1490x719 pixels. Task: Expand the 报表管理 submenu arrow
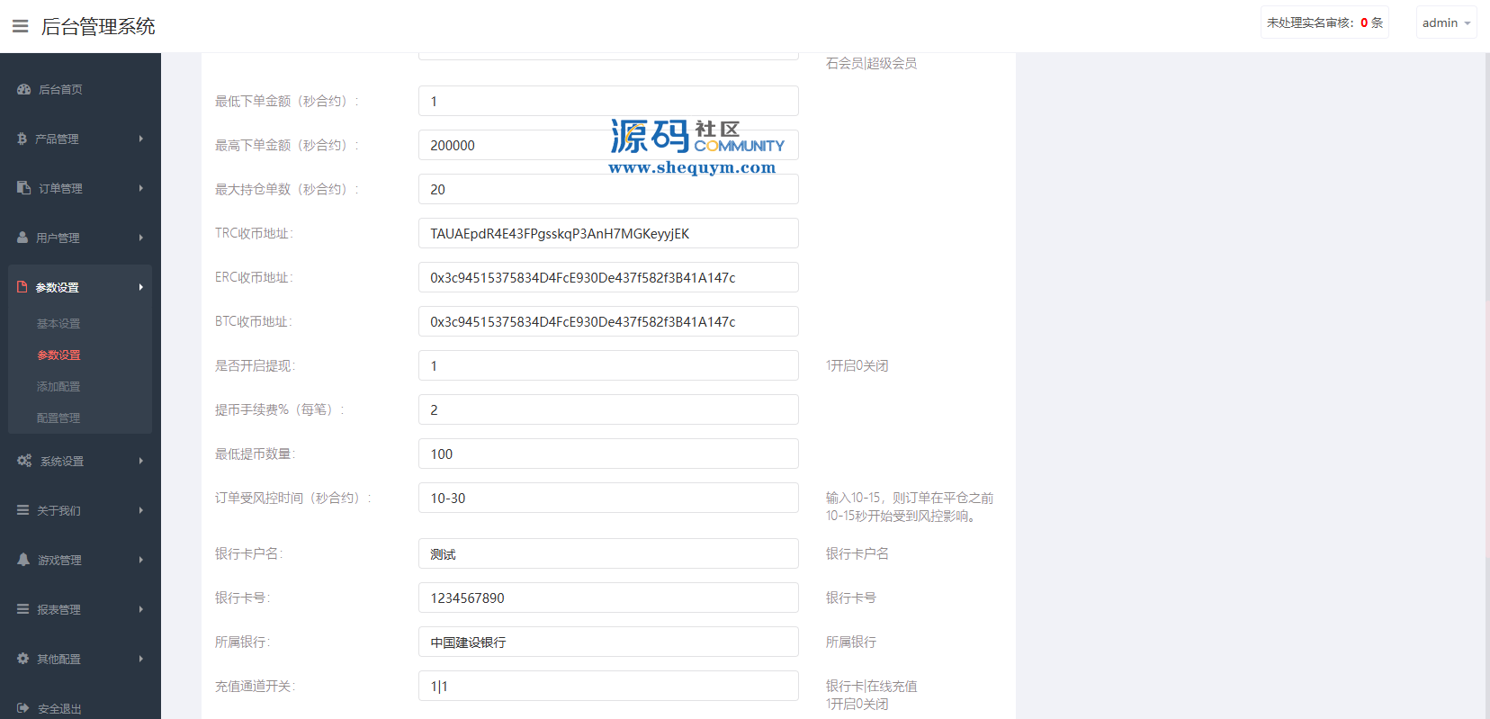pyautogui.click(x=141, y=609)
